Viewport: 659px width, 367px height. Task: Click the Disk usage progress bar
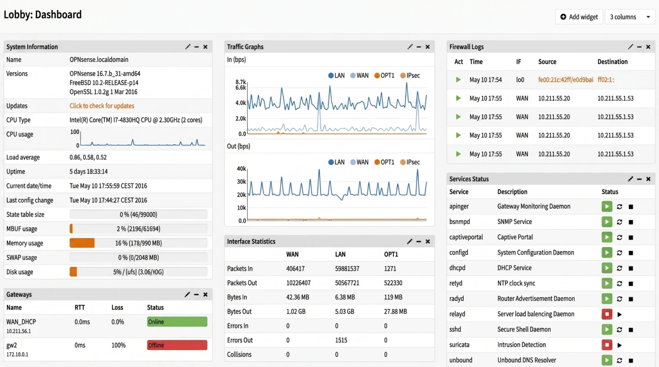(138, 272)
